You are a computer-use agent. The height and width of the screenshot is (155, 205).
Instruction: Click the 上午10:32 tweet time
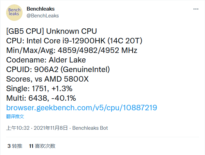(x=17, y=128)
